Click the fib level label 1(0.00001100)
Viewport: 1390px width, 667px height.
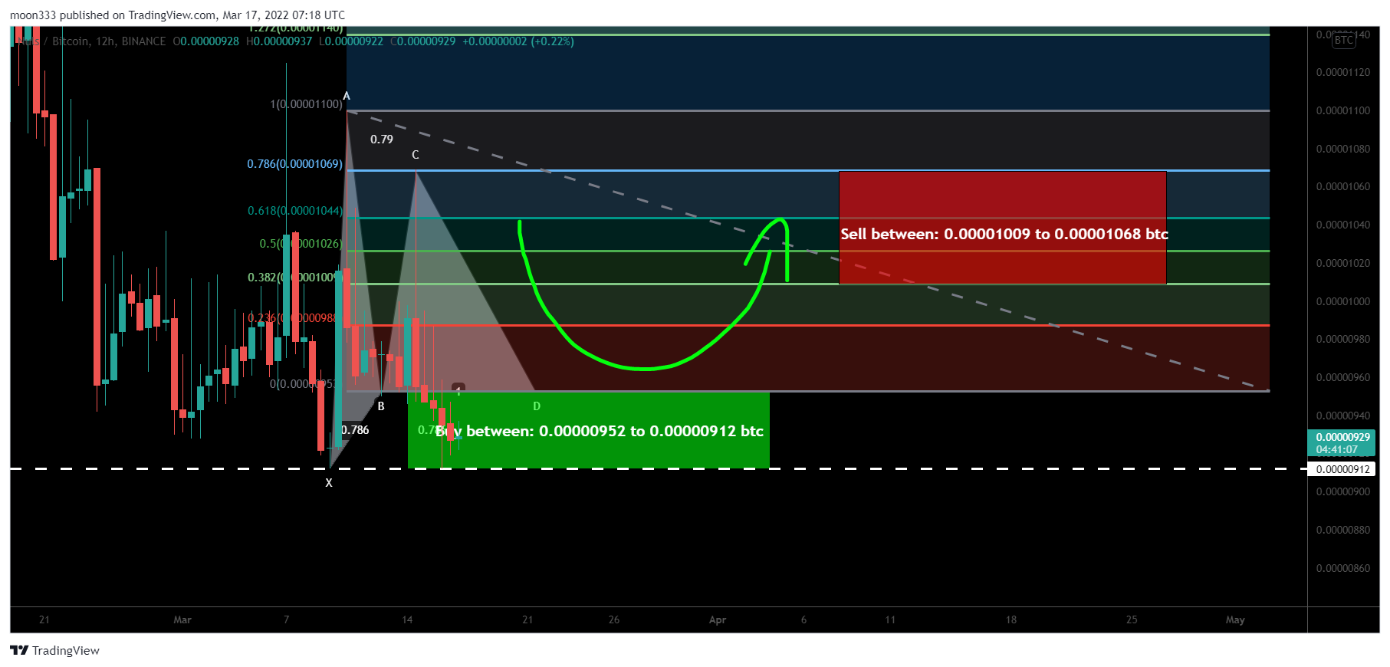(x=307, y=103)
